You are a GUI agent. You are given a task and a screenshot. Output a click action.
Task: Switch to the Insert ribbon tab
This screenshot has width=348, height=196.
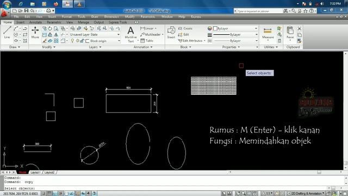[x=20, y=22]
